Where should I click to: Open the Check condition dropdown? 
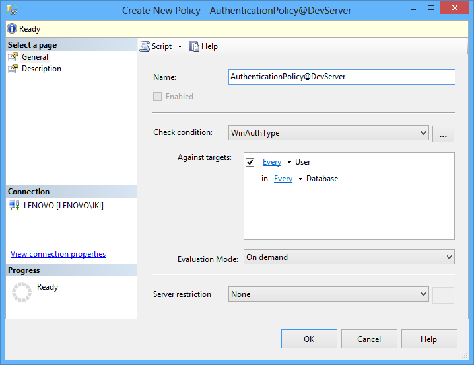[423, 133]
